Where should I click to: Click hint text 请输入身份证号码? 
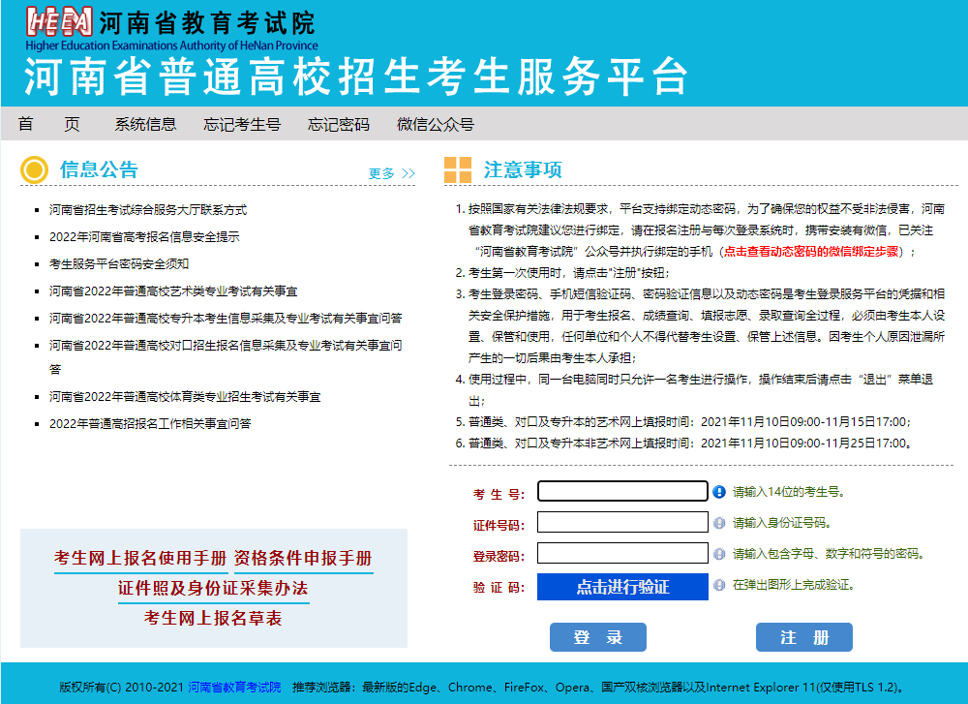[782, 523]
